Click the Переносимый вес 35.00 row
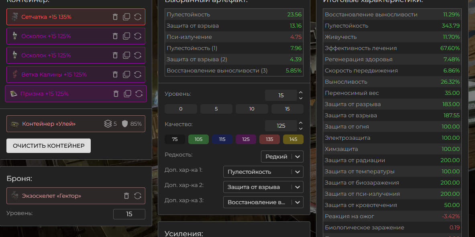This screenshot has height=237, width=475. click(x=392, y=93)
